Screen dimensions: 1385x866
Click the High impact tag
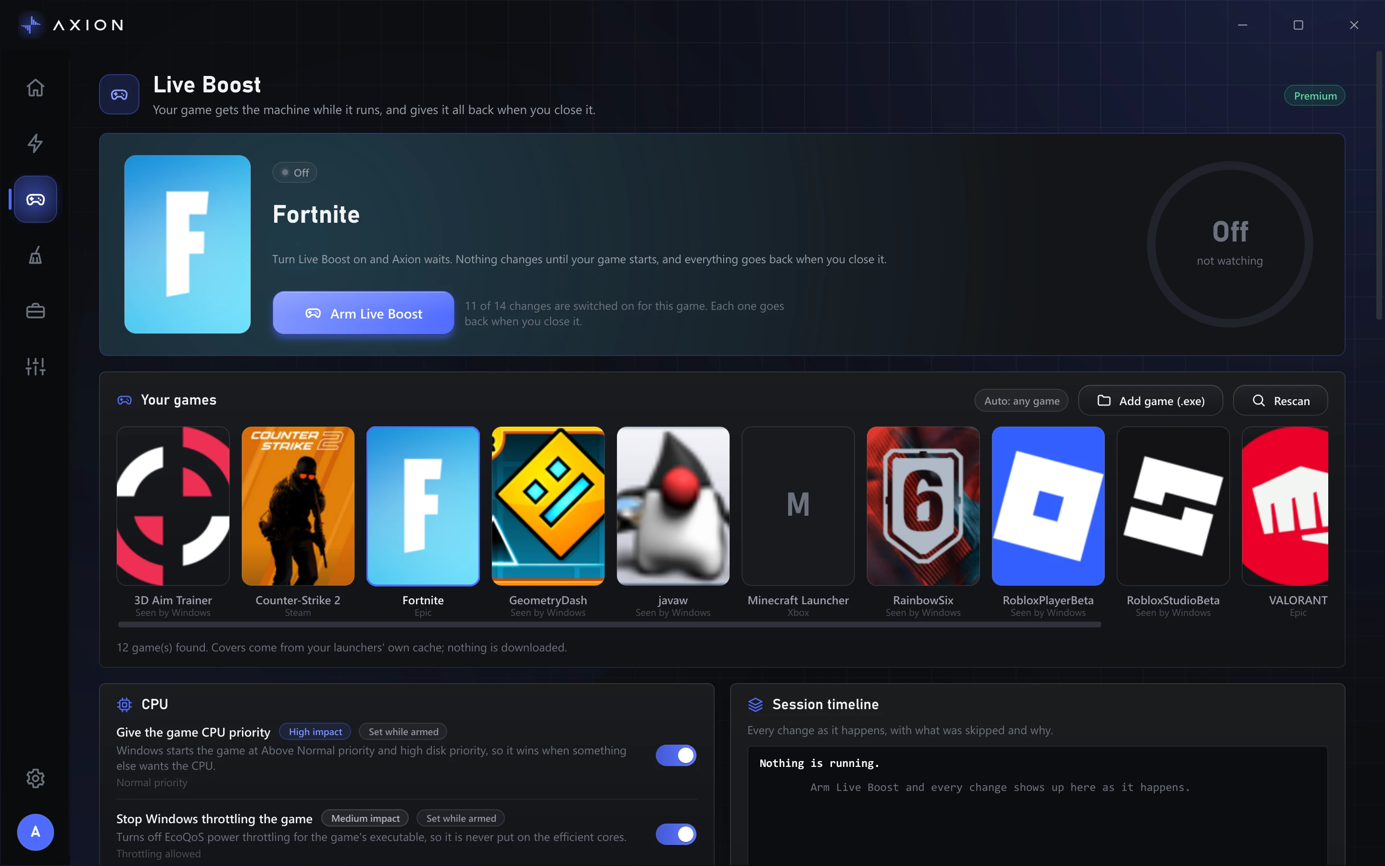coord(315,732)
